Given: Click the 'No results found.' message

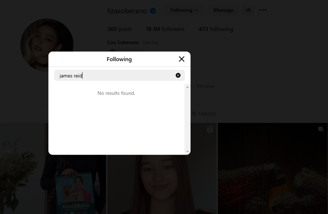Looking at the screenshot, I should 116,93.
